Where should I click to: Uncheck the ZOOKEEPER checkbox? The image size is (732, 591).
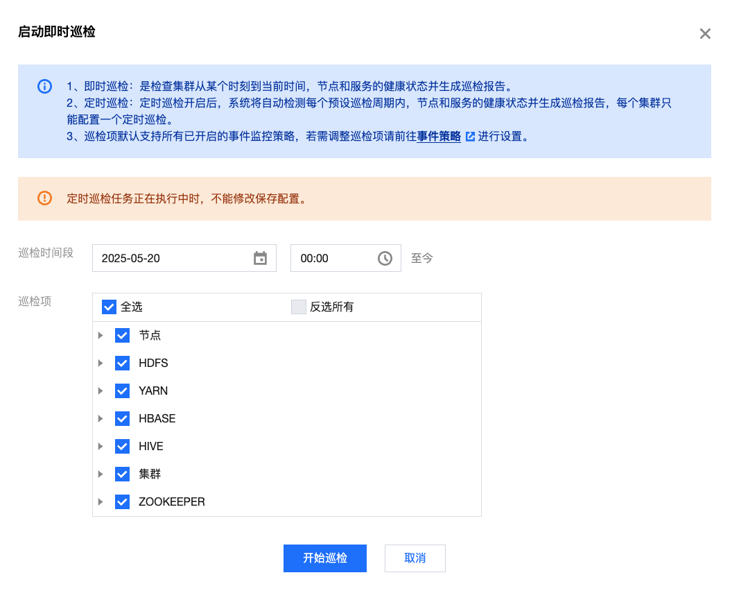123,502
